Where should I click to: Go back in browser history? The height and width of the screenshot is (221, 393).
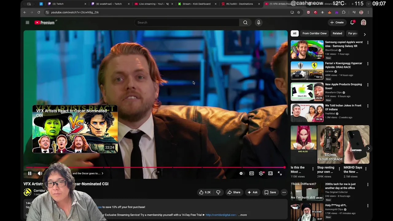pos(25,12)
